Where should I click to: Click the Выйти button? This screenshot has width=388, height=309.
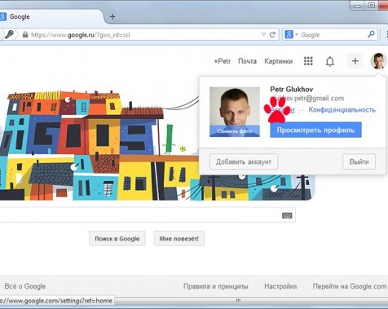359,161
